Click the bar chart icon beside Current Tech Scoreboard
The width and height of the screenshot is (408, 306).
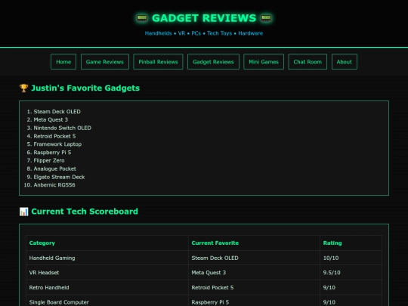click(x=23, y=212)
